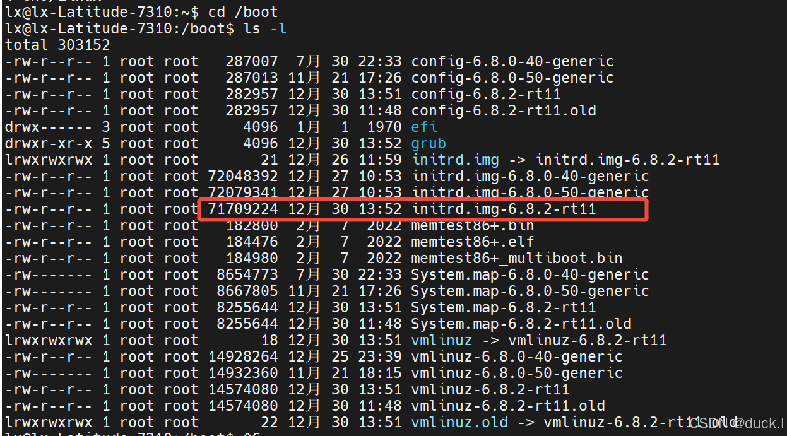The image size is (787, 436).
Task: Select the efi directory entry
Action: pos(423,126)
